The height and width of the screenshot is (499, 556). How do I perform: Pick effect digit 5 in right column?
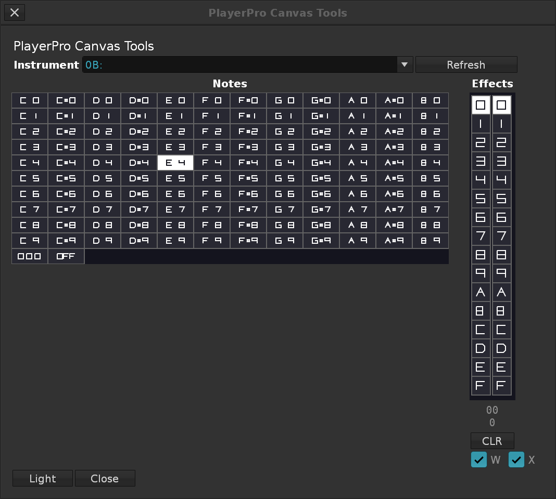click(x=501, y=199)
